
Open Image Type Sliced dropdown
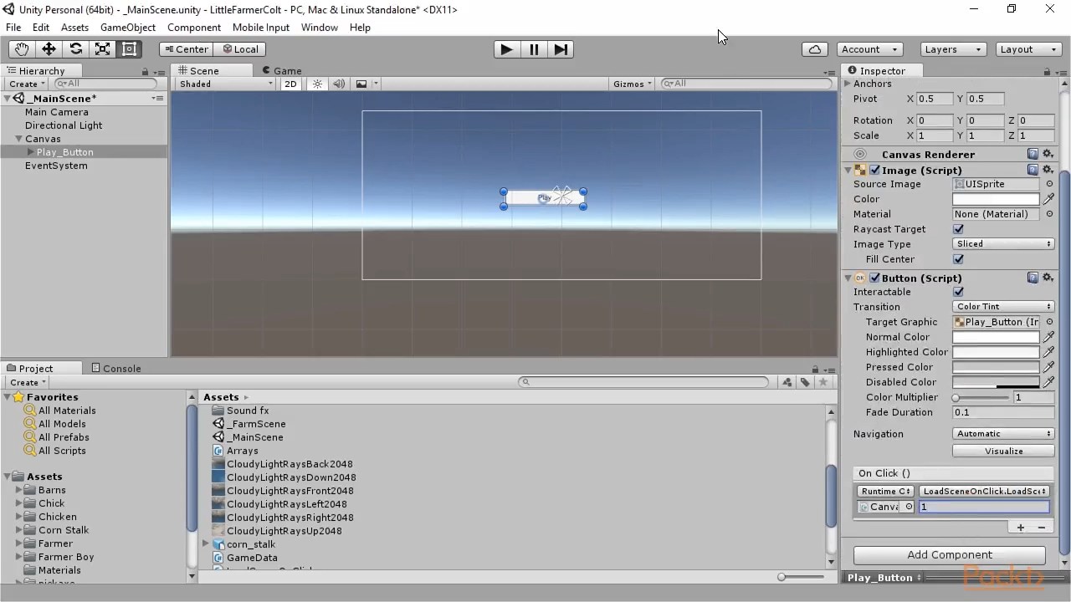click(1003, 244)
